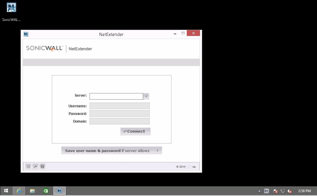Maximize the NetExtender window
The width and height of the screenshot is (317, 196).
pyautogui.click(x=183, y=33)
